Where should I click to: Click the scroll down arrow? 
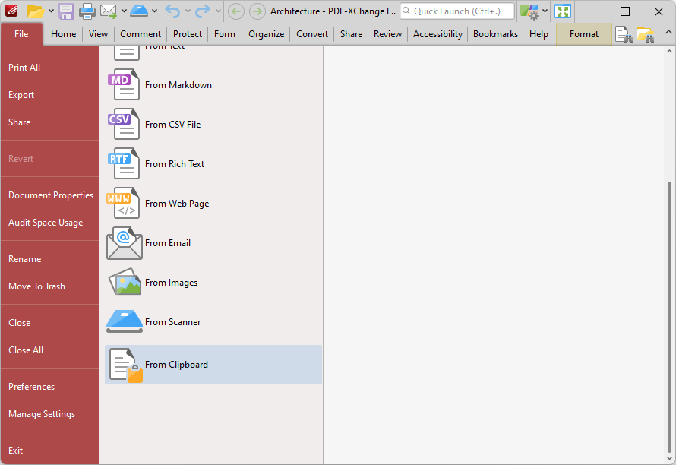click(669, 459)
